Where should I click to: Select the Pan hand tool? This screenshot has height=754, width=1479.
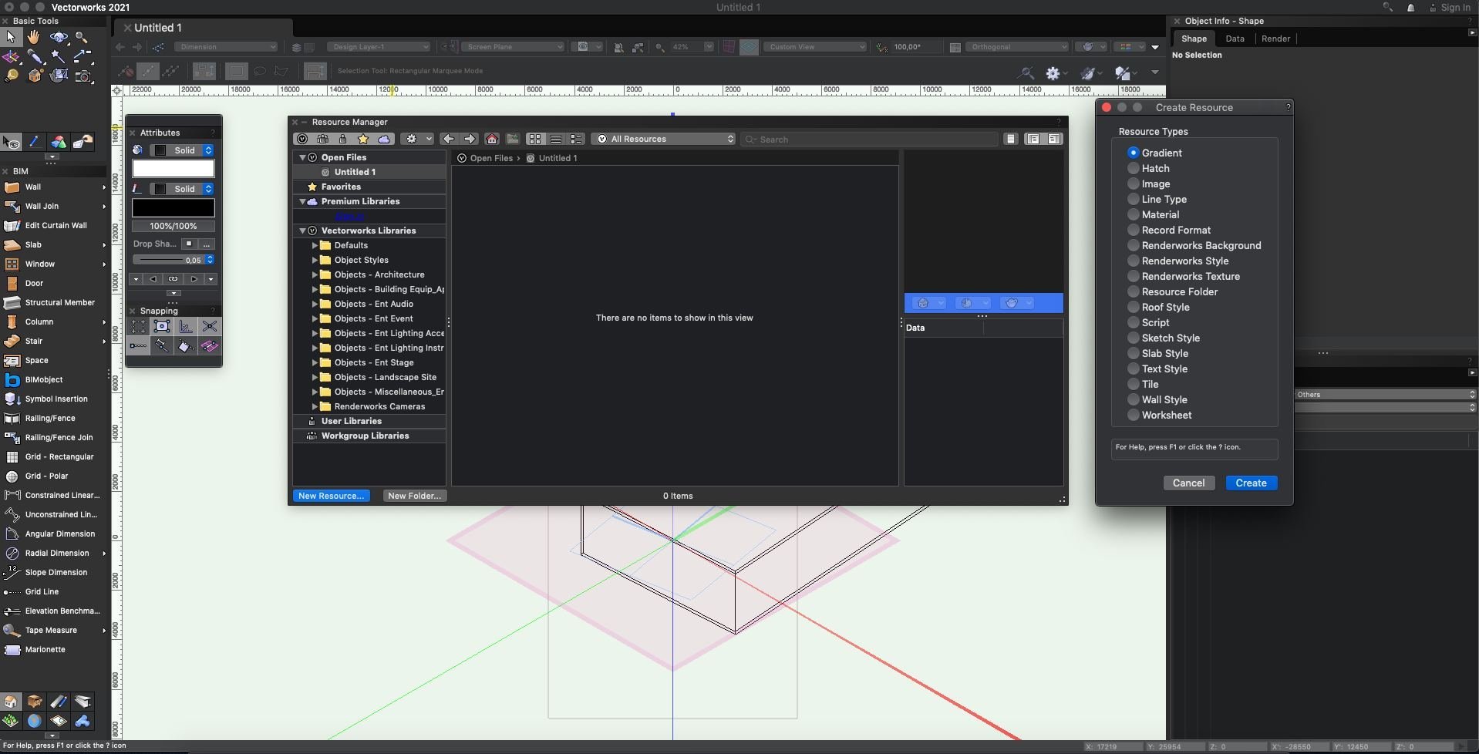(34, 37)
